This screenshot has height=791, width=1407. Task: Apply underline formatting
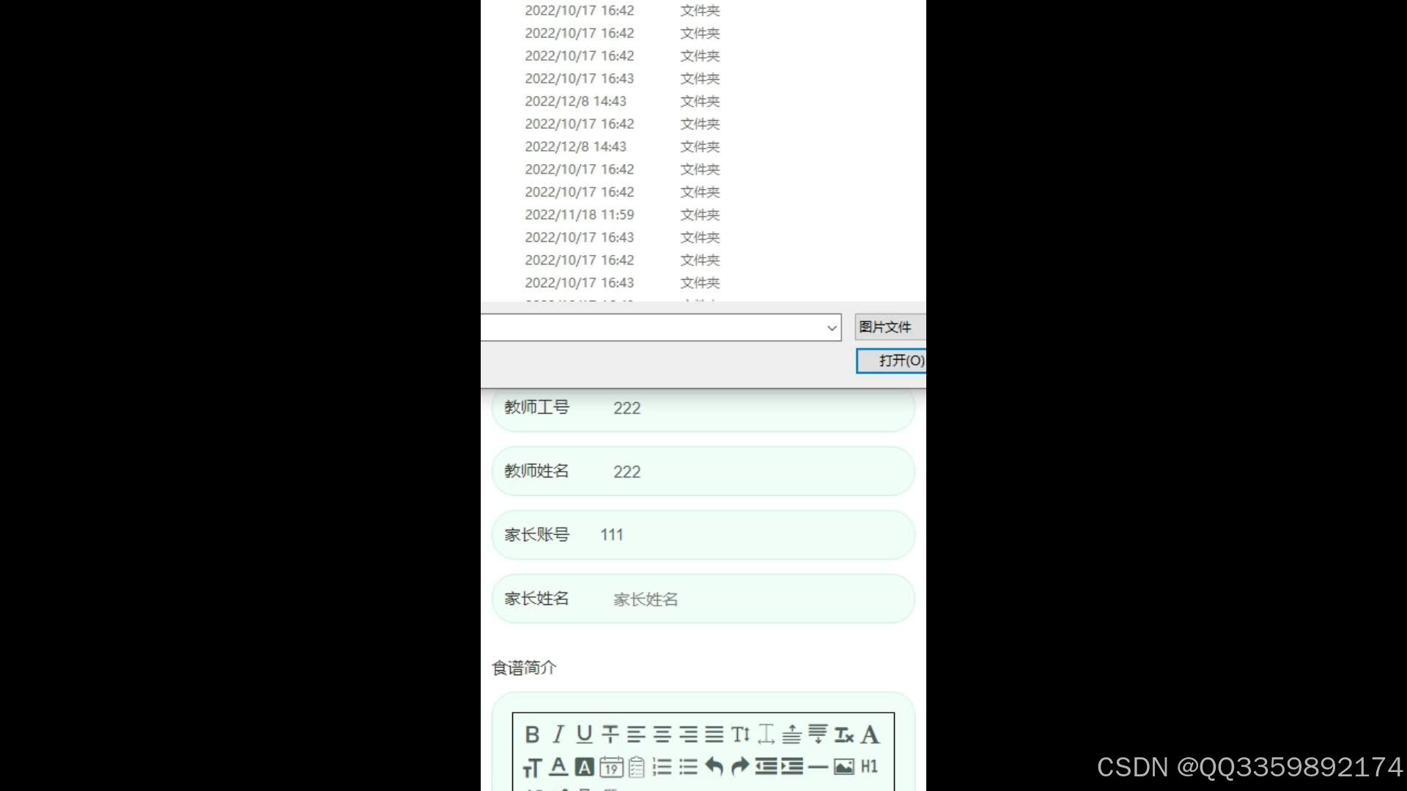point(584,735)
